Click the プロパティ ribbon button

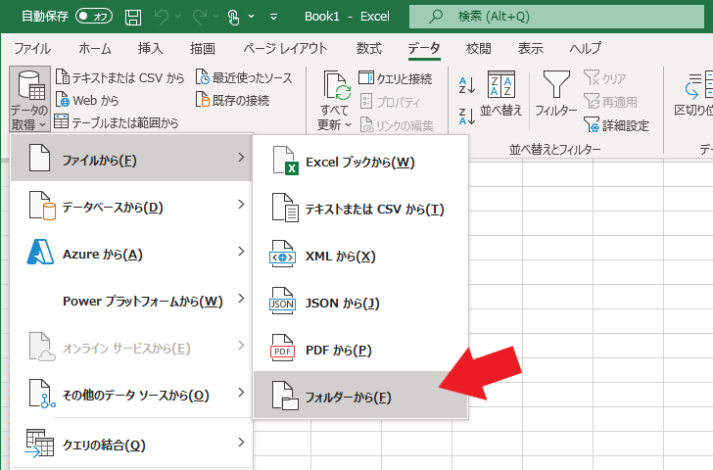[x=390, y=102]
